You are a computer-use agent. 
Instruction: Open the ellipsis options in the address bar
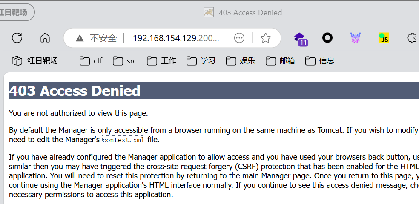[239, 38]
